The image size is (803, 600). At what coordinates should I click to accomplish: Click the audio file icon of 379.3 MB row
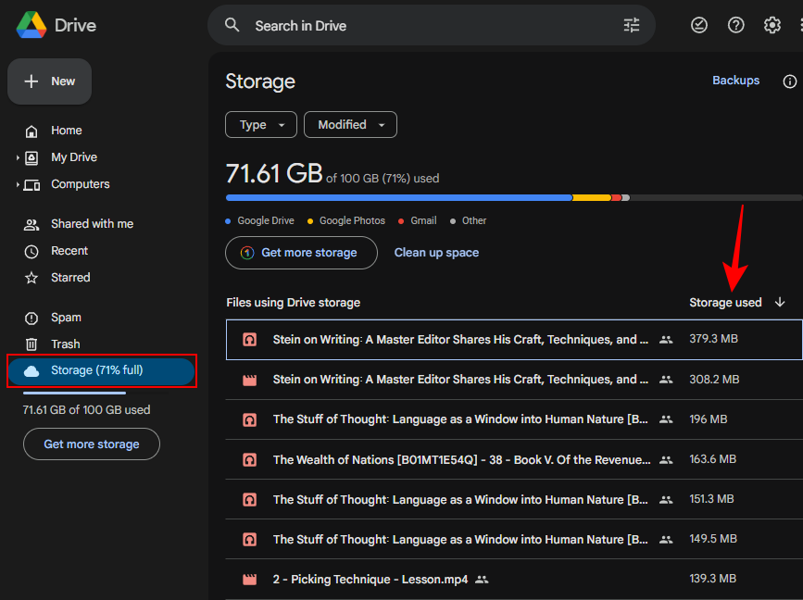click(249, 340)
